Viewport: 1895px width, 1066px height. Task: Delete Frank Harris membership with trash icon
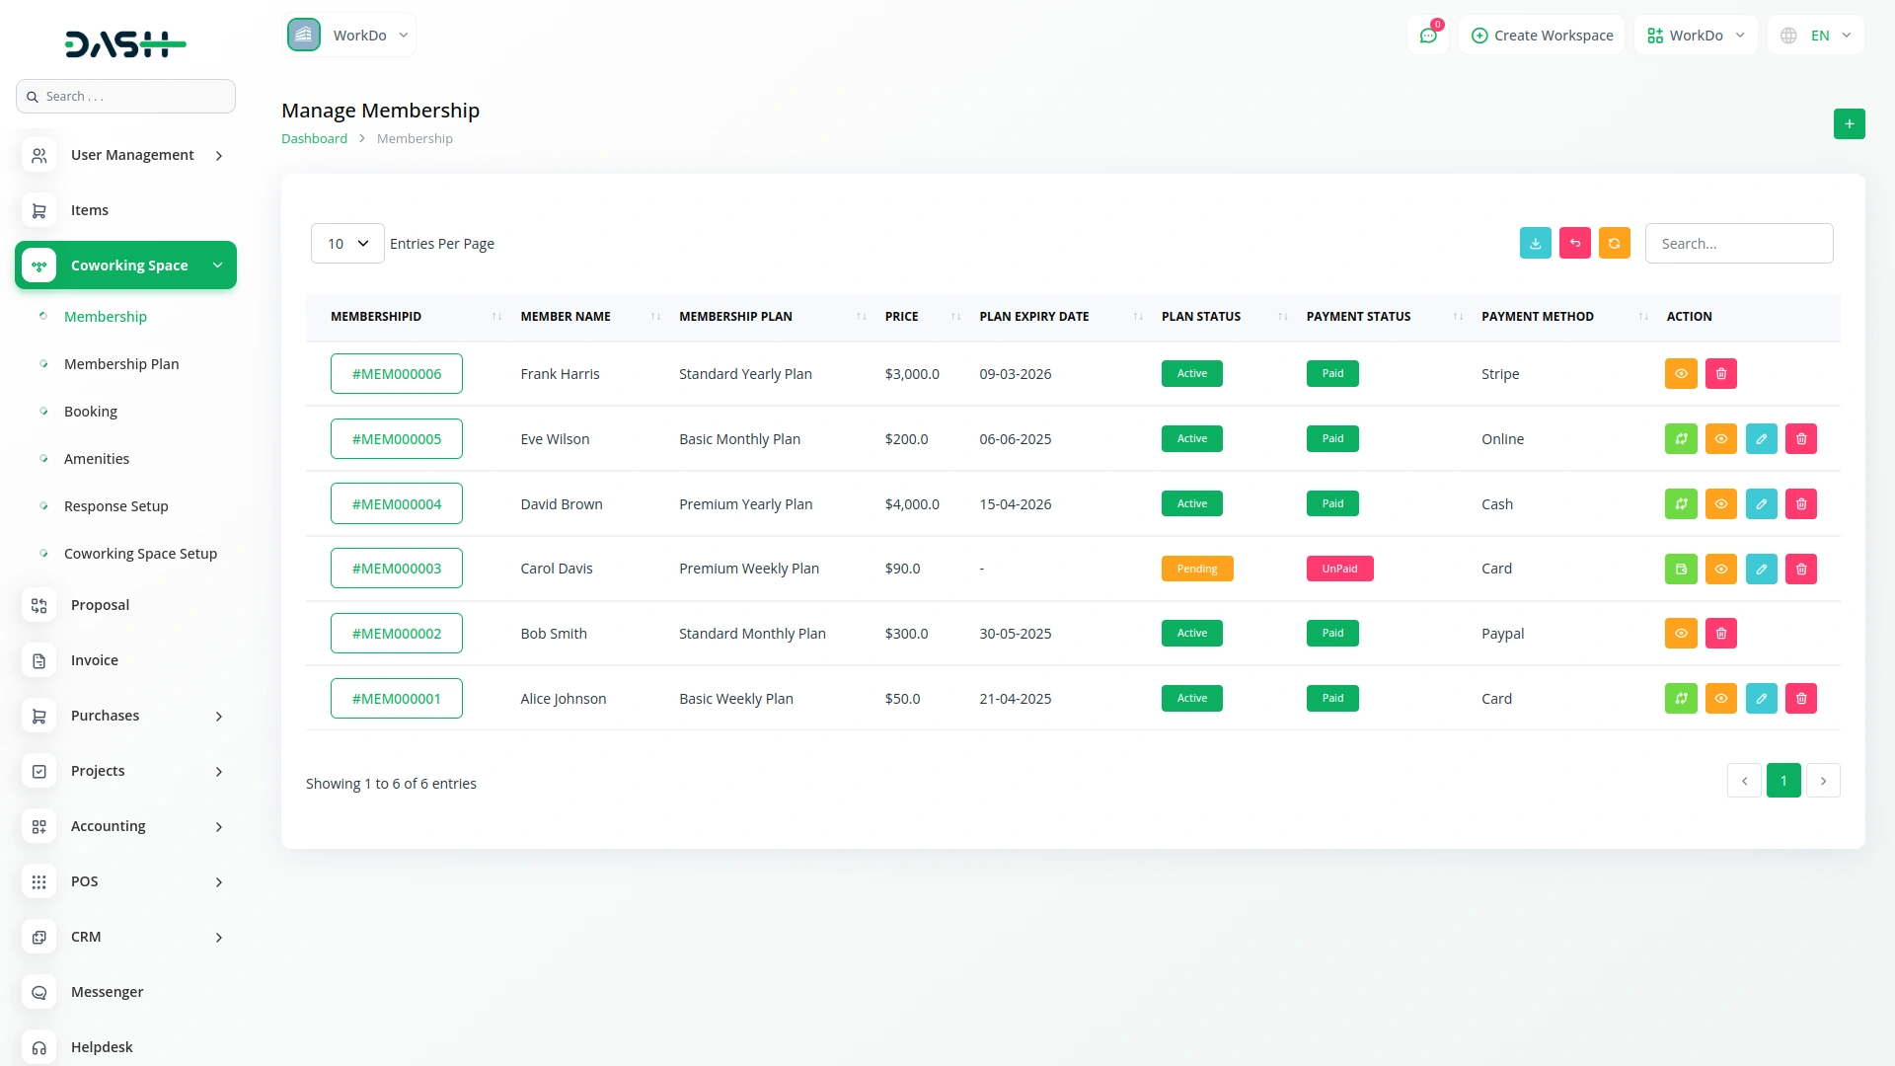pos(1720,374)
